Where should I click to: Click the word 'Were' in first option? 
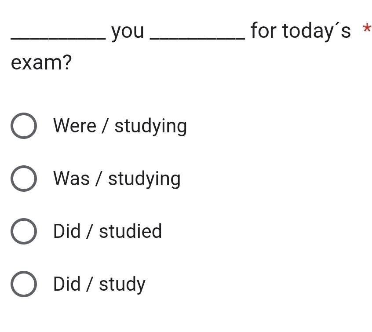pos(75,126)
